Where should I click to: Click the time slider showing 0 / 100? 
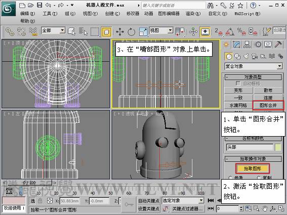[29, 183]
